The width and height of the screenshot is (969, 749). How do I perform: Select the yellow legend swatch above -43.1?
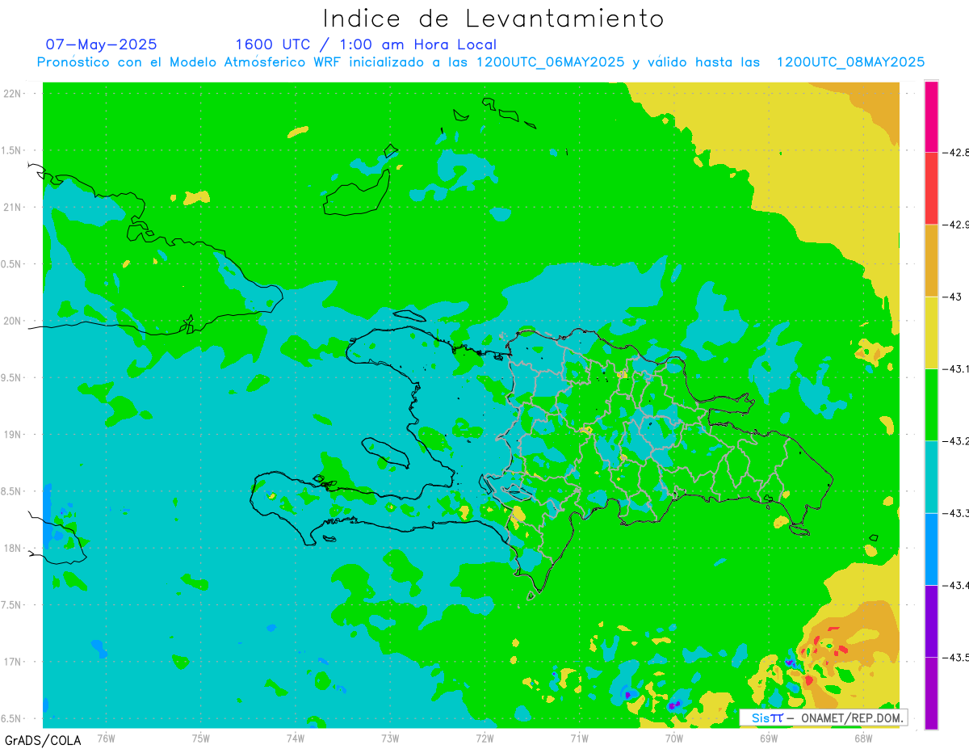click(x=931, y=332)
